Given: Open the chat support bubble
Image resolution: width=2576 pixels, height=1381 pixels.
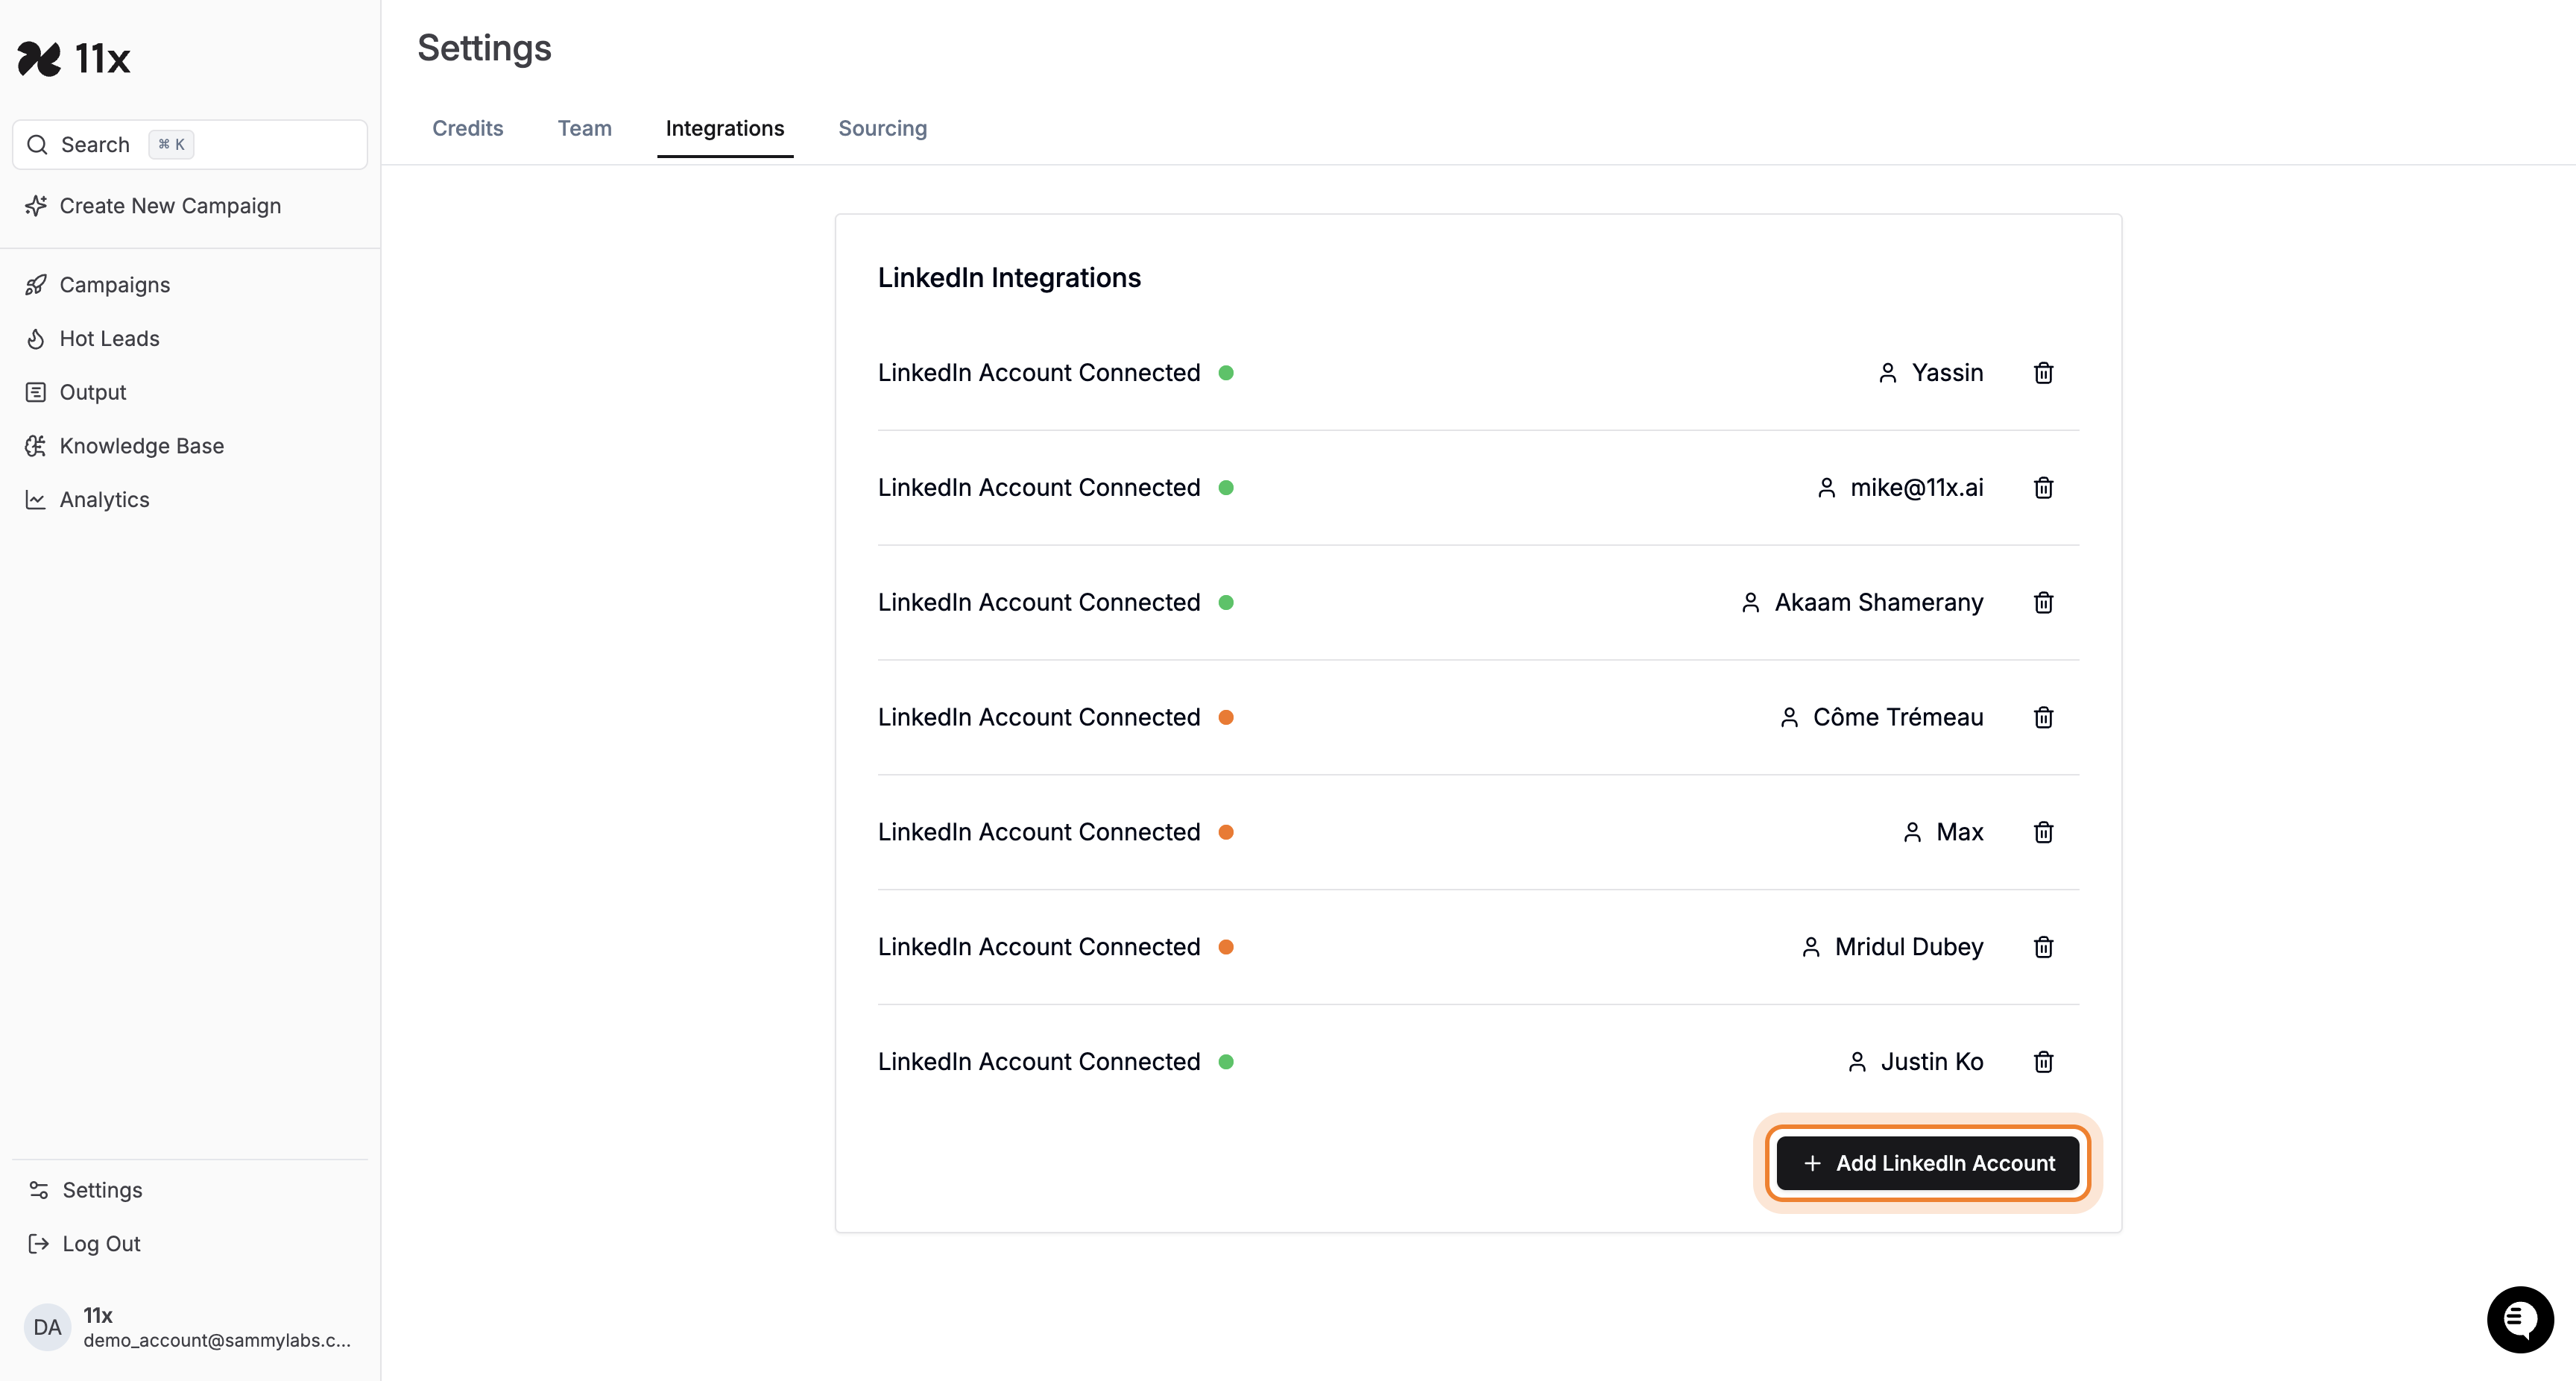Looking at the screenshot, I should 2520,1320.
